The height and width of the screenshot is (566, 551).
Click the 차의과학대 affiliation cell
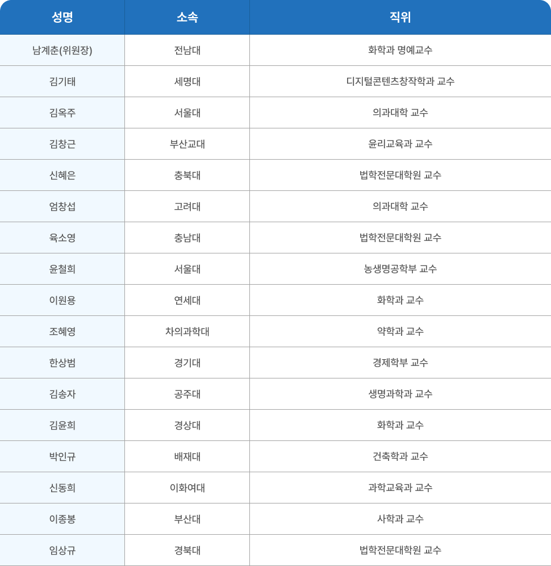187,331
